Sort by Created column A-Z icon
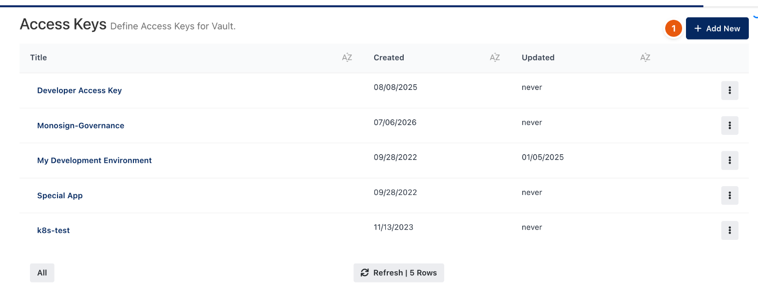The height and width of the screenshot is (293, 758). point(495,58)
